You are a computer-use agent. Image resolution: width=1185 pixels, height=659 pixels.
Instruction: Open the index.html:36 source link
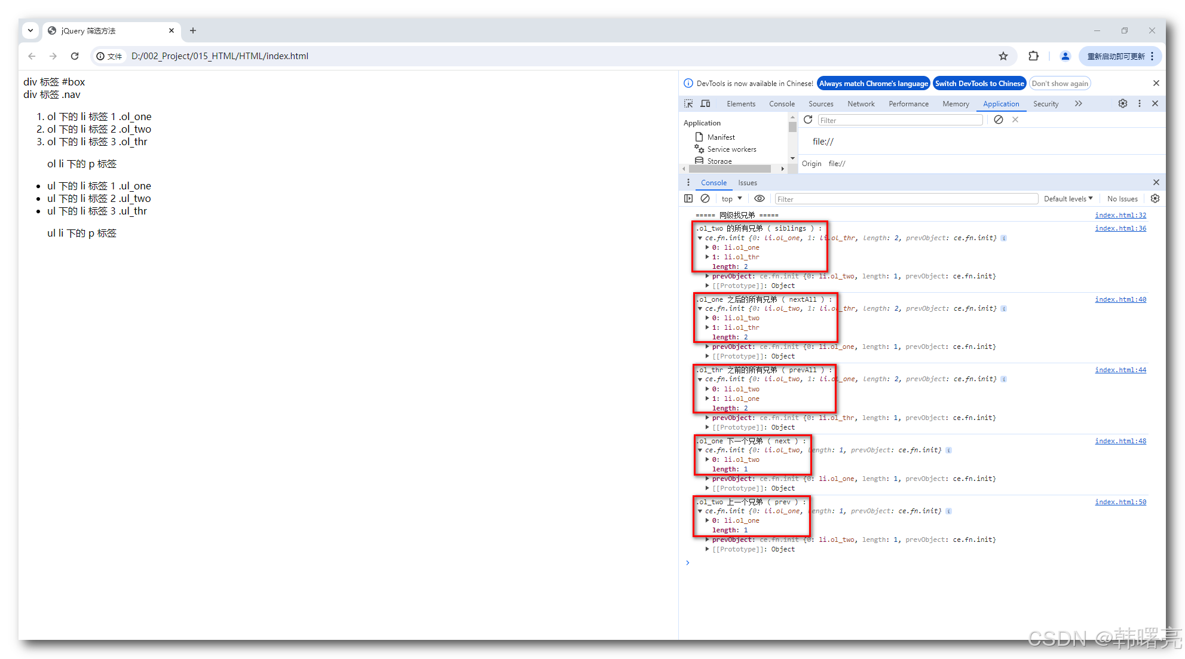[x=1120, y=228]
